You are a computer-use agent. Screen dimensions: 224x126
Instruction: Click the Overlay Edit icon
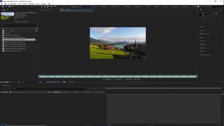pos(139,79)
